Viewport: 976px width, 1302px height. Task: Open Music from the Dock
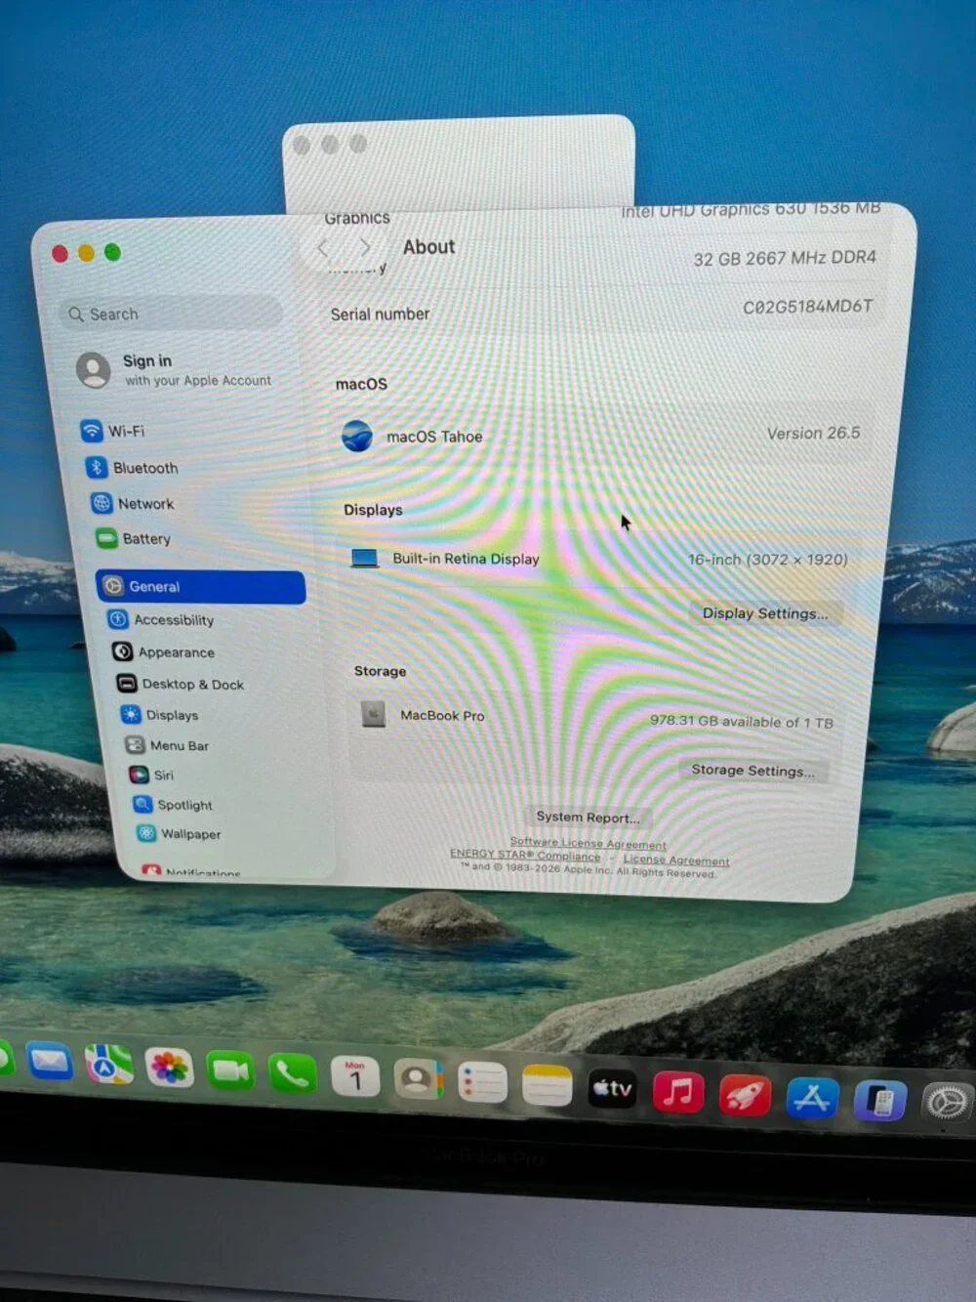tap(678, 1092)
